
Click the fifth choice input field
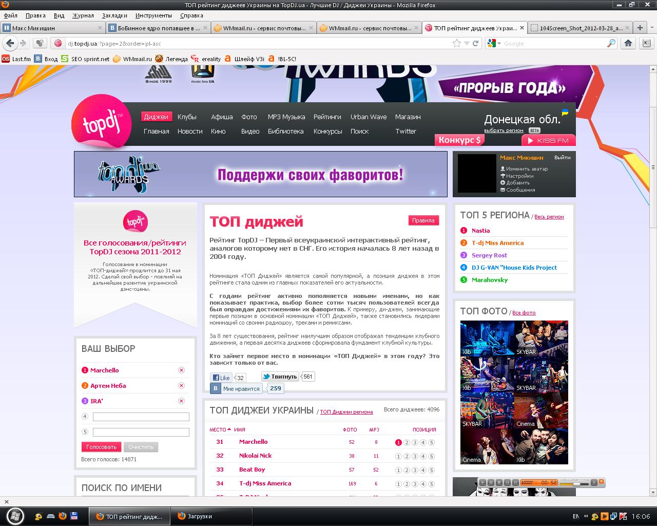click(141, 432)
